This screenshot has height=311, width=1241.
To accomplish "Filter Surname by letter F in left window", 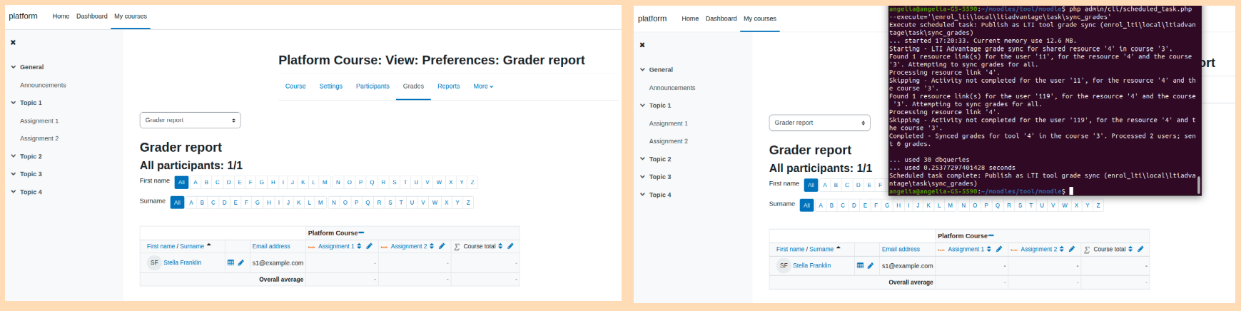I will point(246,203).
